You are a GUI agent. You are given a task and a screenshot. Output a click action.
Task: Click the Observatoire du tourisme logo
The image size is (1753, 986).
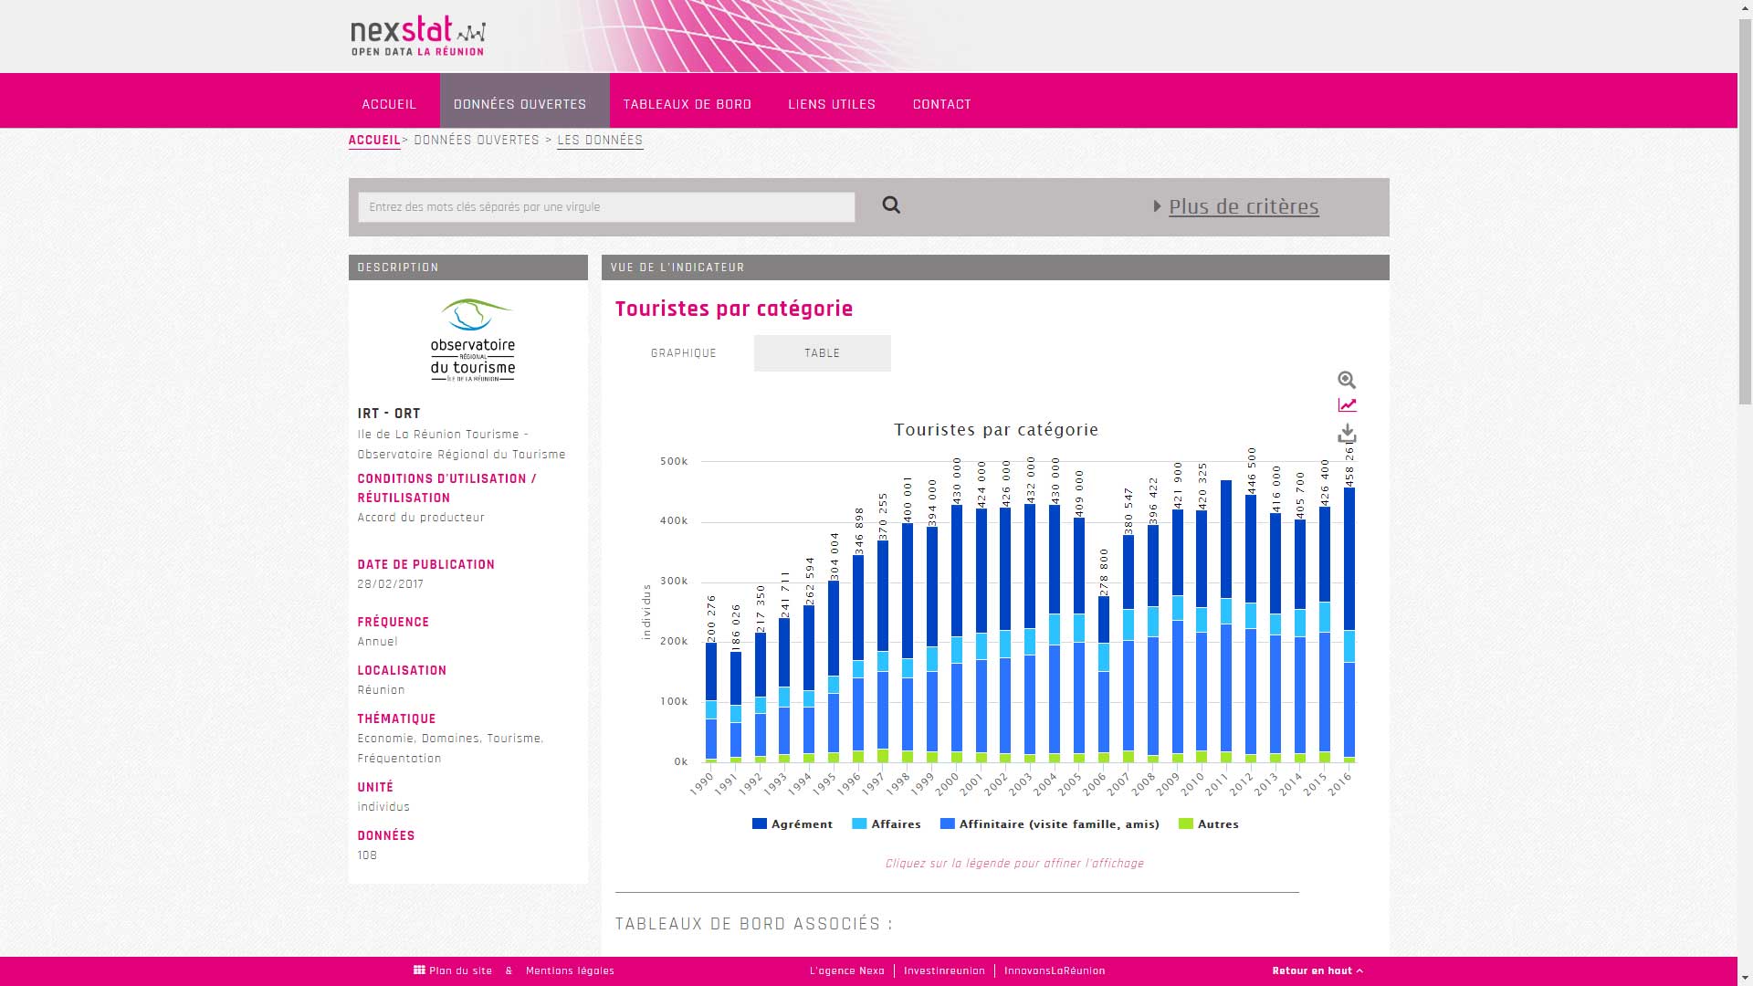pos(472,340)
